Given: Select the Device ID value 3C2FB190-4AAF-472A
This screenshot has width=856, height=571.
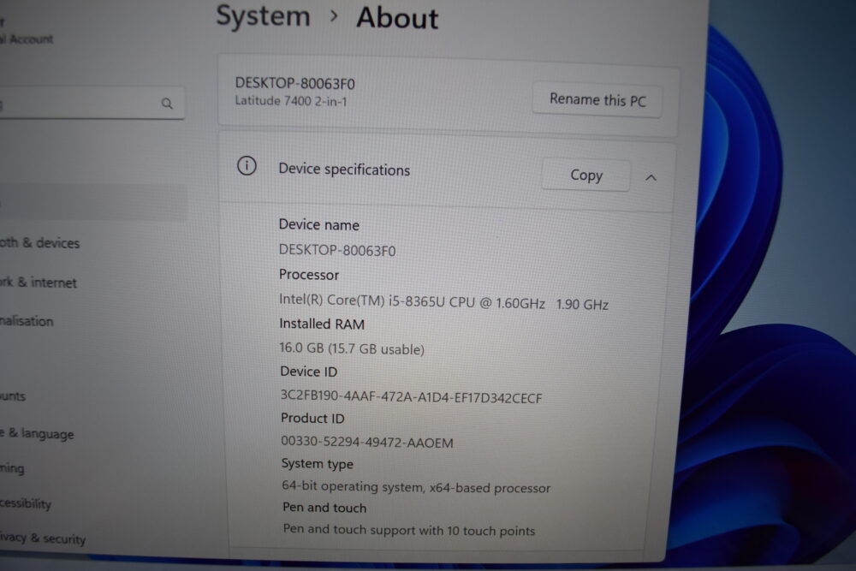Looking at the screenshot, I should (x=411, y=397).
